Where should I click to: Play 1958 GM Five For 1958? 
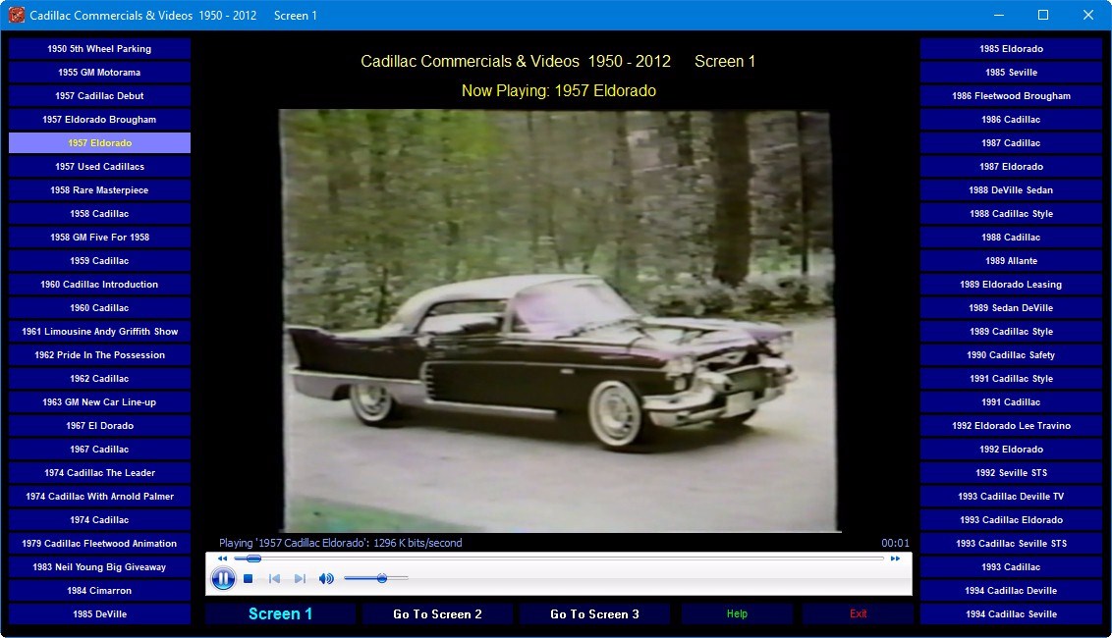click(x=99, y=237)
